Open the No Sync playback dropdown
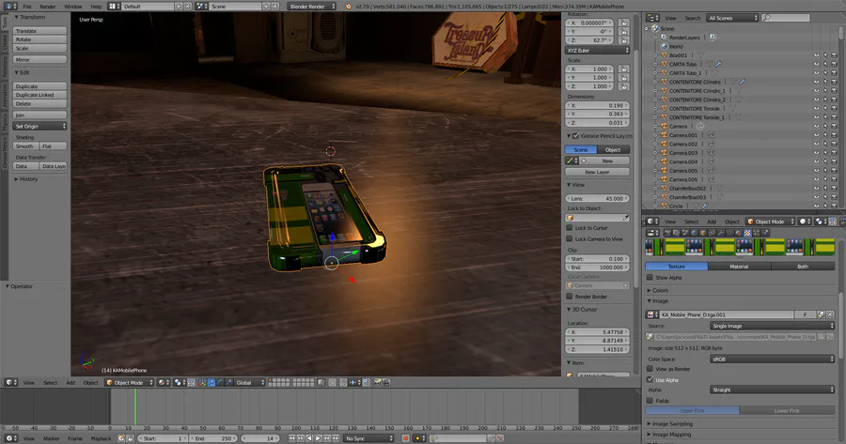The image size is (846, 444). 368,438
